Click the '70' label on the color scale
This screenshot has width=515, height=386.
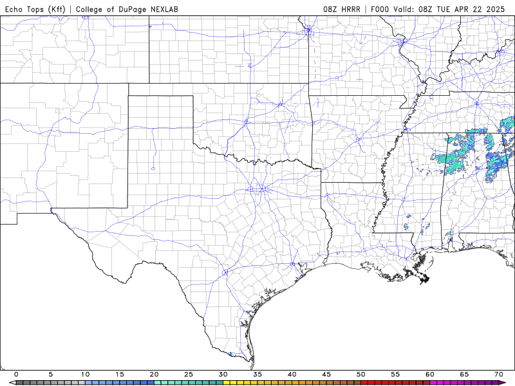point(499,374)
